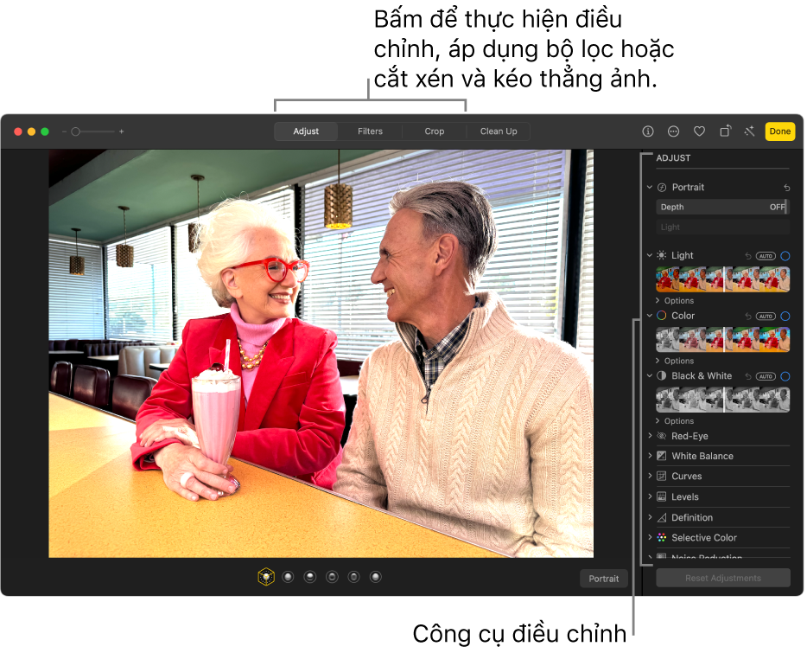Click the White Balance icon
This screenshot has width=807, height=653.
(661, 456)
